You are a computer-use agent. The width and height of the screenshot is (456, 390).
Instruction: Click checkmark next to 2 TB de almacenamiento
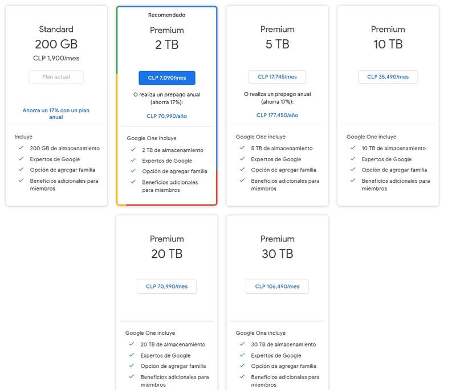[x=133, y=150]
